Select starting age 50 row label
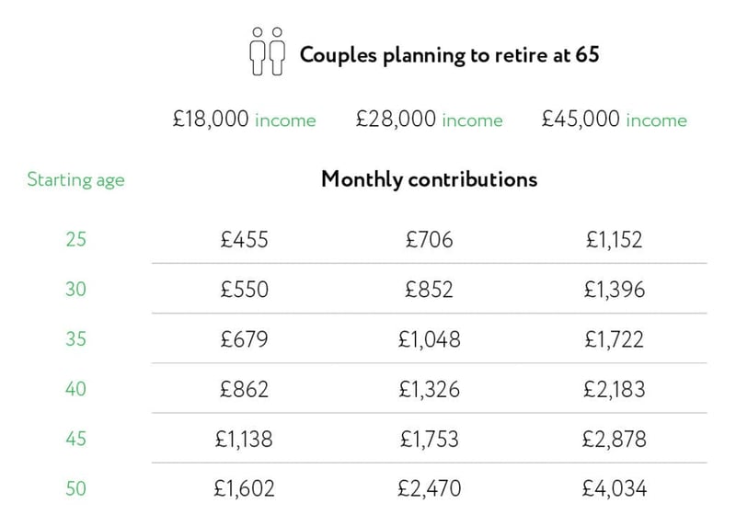Image resolution: width=736 pixels, height=526 pixels. (75, 488)
